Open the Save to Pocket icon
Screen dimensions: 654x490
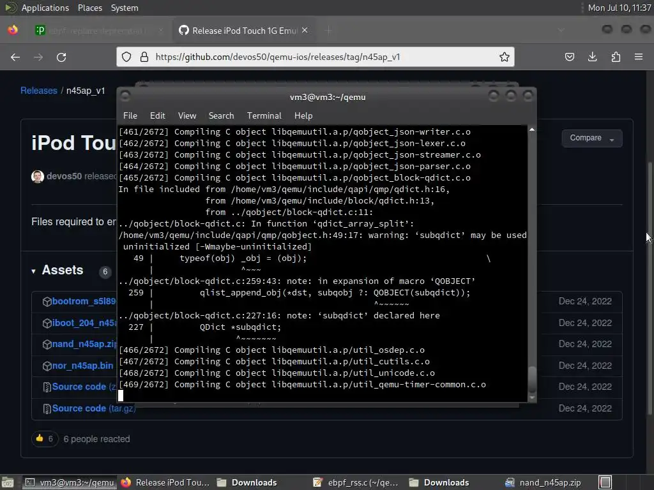click(x=569, y=57)
